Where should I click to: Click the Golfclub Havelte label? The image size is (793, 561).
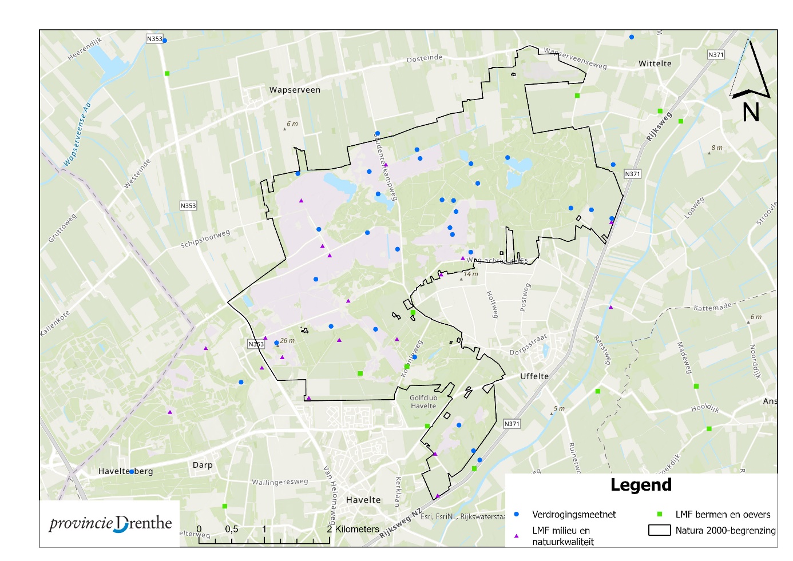coord(423,402)
